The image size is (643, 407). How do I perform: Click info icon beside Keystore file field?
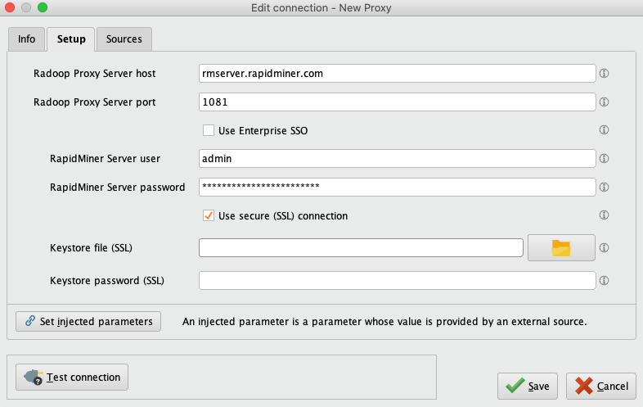(x=605, y=247)
